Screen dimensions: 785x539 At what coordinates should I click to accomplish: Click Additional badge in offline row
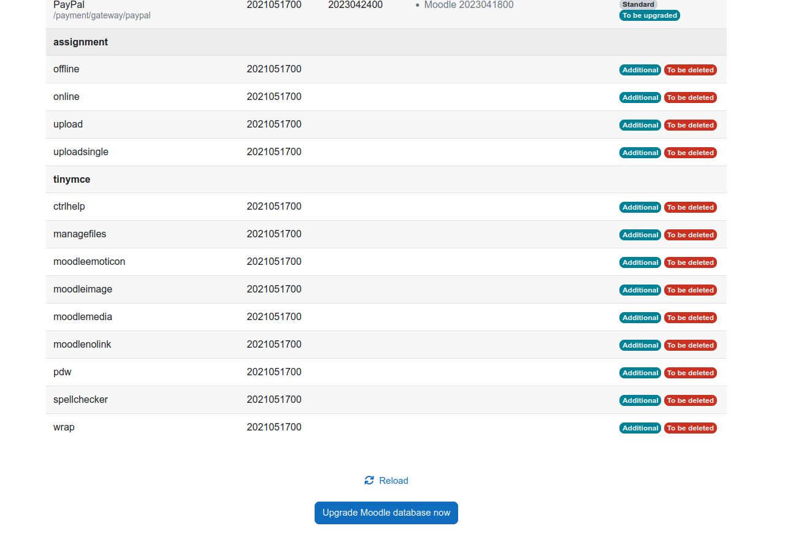pos(640,70)
